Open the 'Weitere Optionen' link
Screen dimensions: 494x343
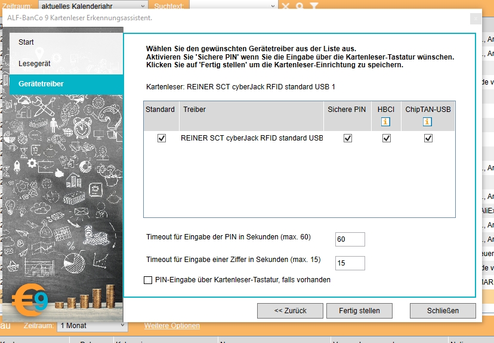click(x=172, y=326)
